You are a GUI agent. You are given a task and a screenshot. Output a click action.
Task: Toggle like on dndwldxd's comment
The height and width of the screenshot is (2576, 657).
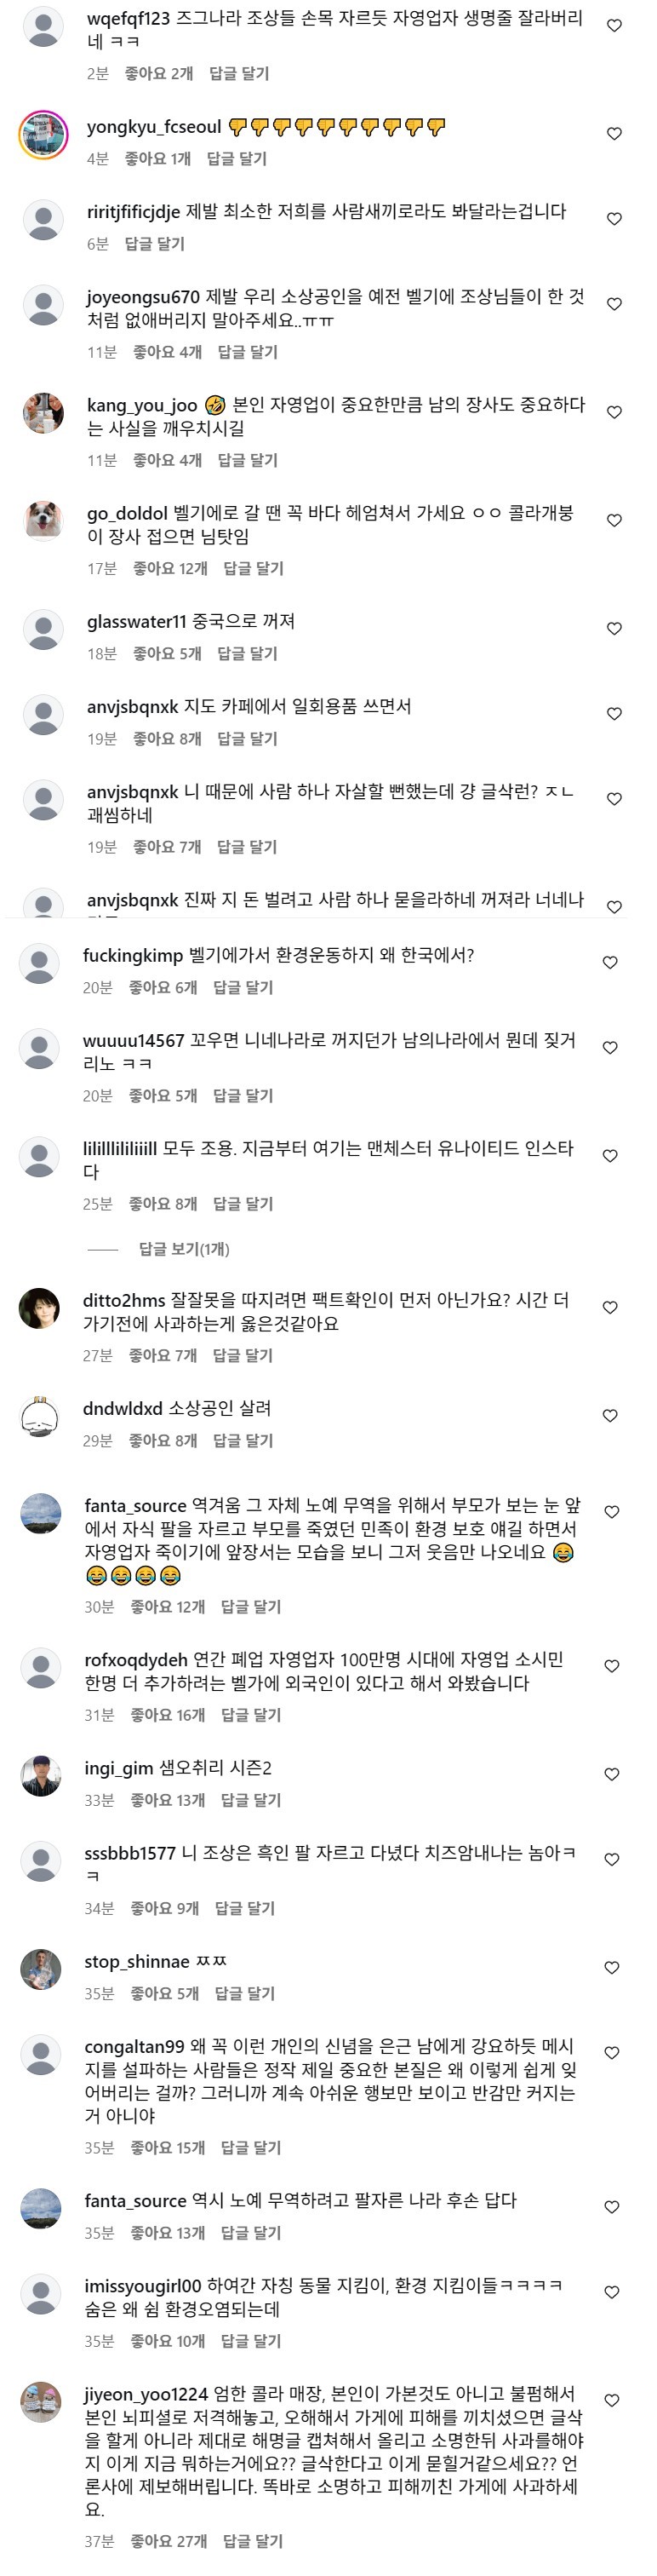point(609,1416)
